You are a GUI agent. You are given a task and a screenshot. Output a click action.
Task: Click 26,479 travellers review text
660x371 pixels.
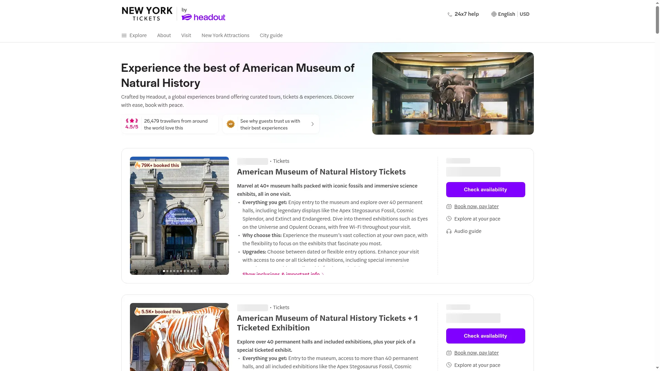point(176,124)
